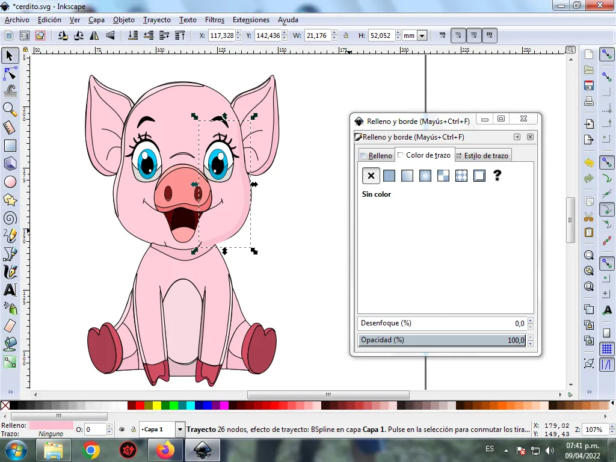Pick the Tweak tool
This screenshot has width=616, height=462.
(x=10, y=91)
